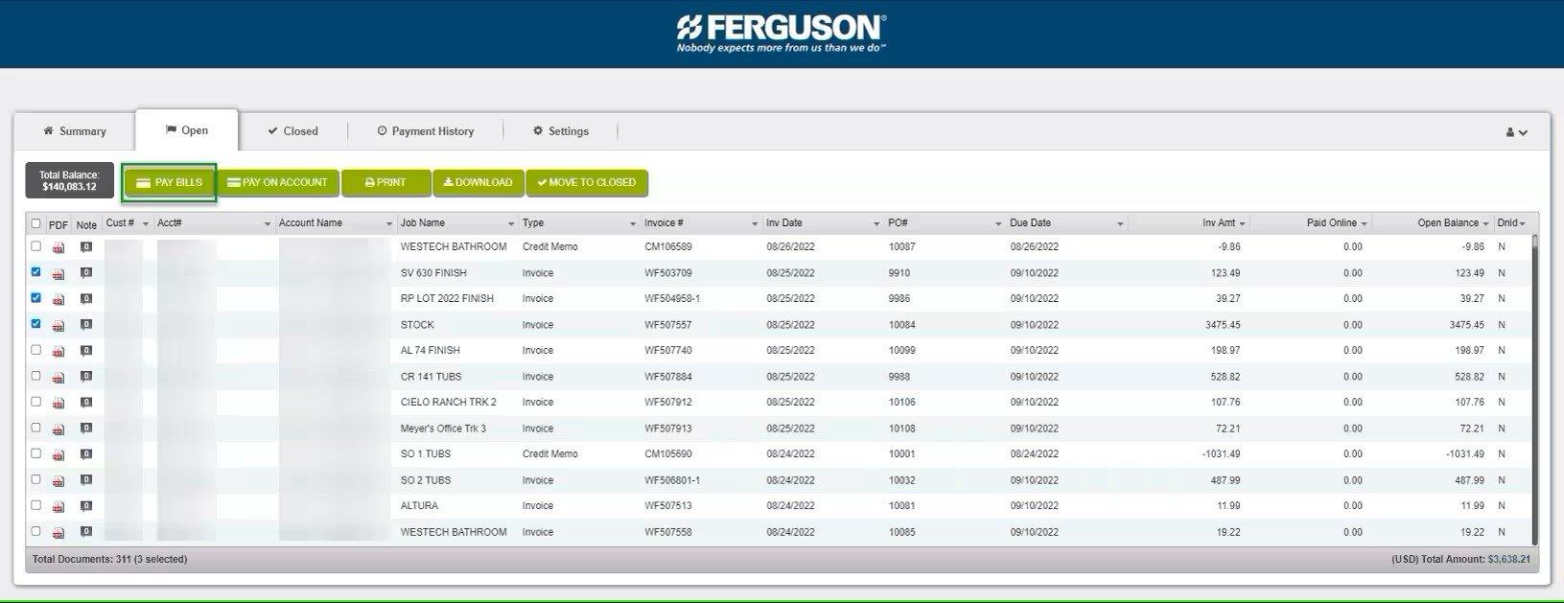This screenshot has height=603, width=1564.
Task: Check the CM106589 credit memo row
Action: click(35, 246)
